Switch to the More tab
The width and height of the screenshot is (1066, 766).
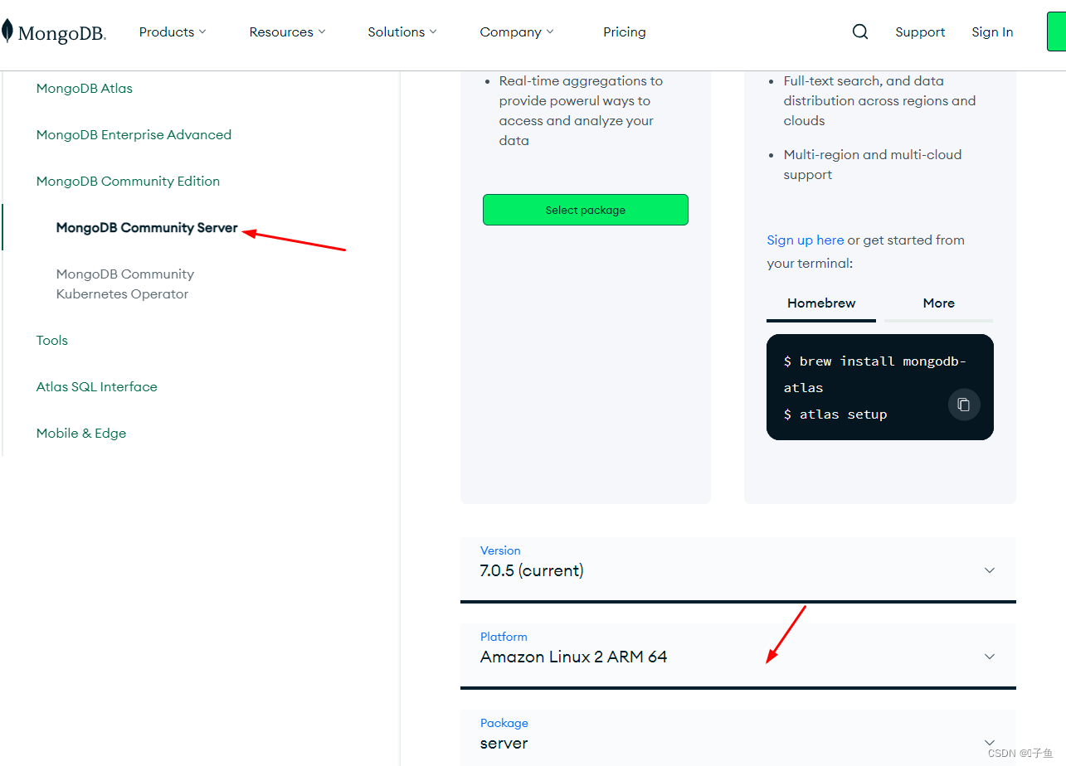coord(939,303)
